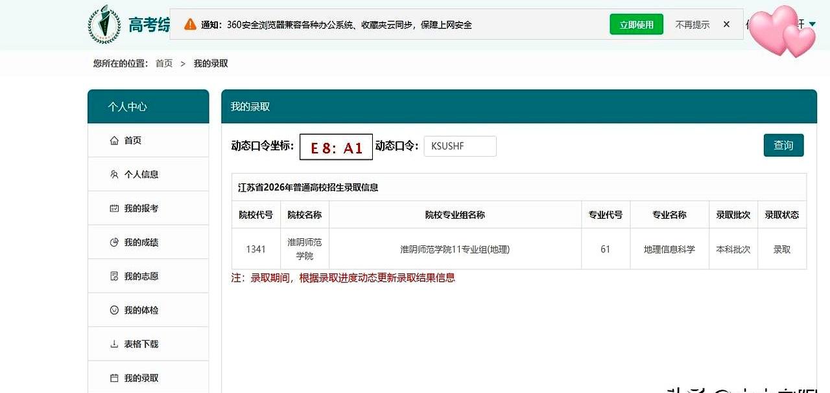
Task: Click the pie chart icon beside 我的成绩
Action: click(114, 242)
